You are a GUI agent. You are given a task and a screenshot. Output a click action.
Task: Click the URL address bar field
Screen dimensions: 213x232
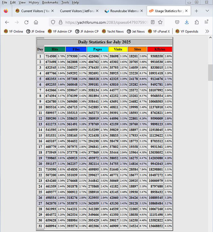(106, 22)
